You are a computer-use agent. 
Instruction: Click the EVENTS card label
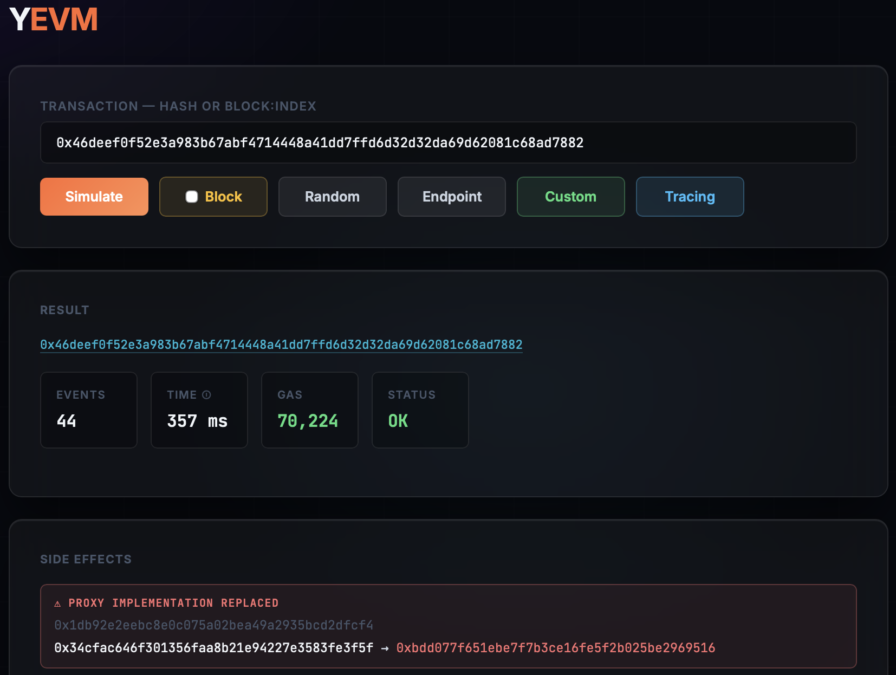pyautogui.click(x=81, y=395)
